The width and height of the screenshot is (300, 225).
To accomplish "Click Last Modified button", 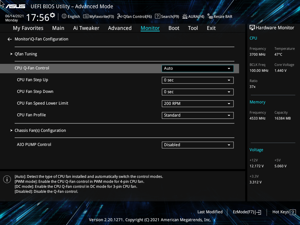I will (210, 212).
